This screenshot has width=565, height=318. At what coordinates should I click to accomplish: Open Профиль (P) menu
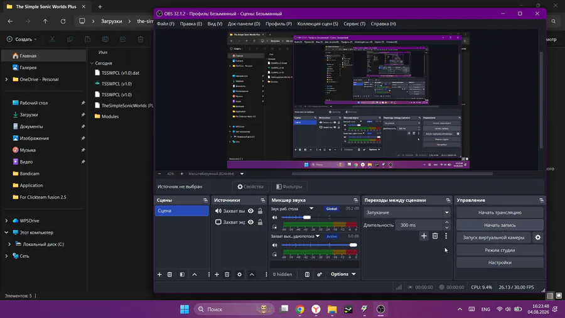coord(279,24)
